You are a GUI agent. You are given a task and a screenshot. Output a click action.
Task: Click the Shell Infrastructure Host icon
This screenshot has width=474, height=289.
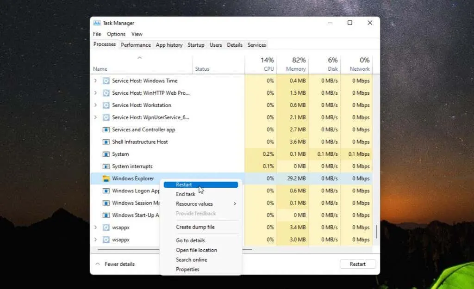pyautogui.click(x=106, y=142)
